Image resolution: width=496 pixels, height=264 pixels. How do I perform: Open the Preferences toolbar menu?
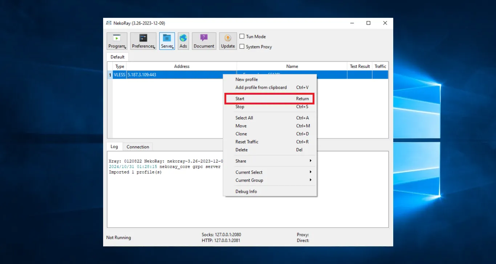[x=143, y=41]
